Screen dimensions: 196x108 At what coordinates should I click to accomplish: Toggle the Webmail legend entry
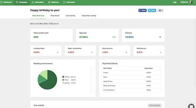point(69,77)
